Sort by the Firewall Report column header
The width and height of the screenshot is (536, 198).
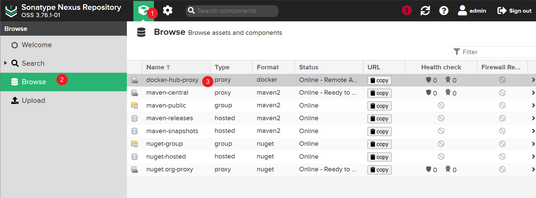click(502, 67)
